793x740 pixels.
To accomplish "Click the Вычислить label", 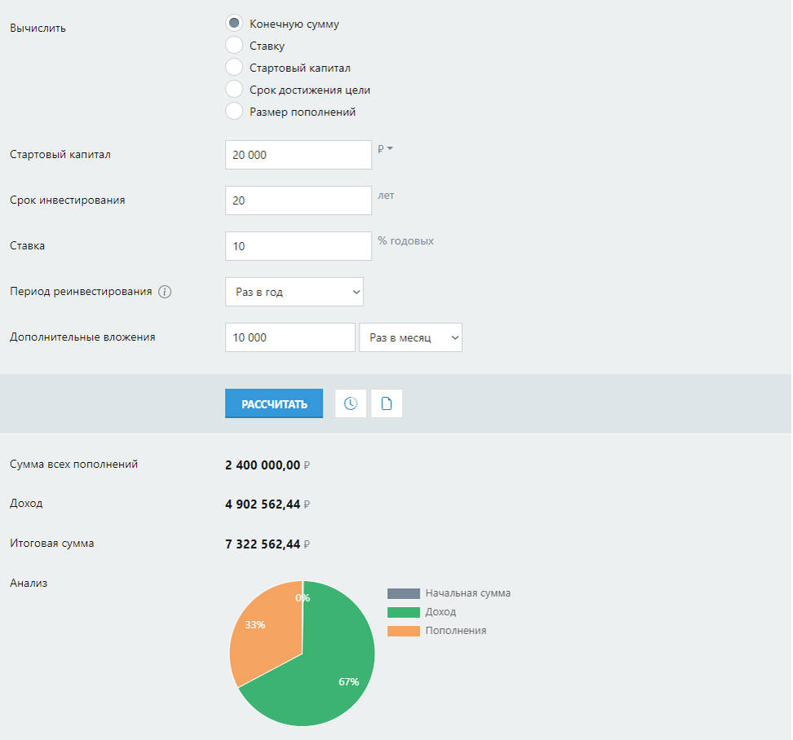I will 38,28.
